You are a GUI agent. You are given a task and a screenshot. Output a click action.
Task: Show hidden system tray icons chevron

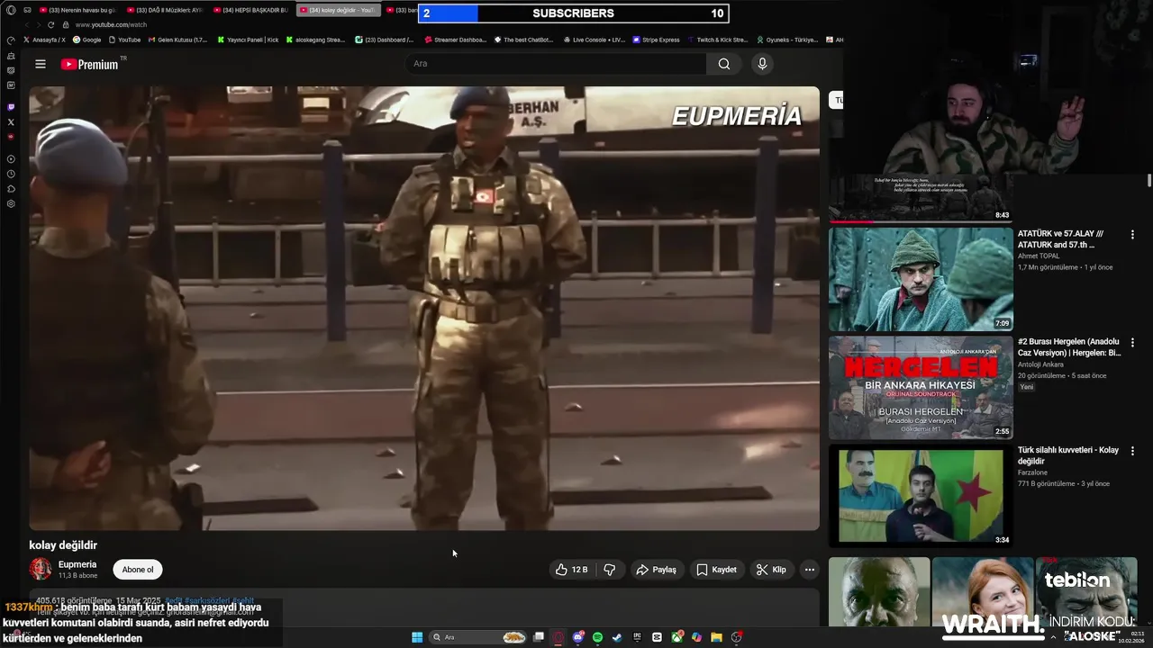click(1053, 637)
